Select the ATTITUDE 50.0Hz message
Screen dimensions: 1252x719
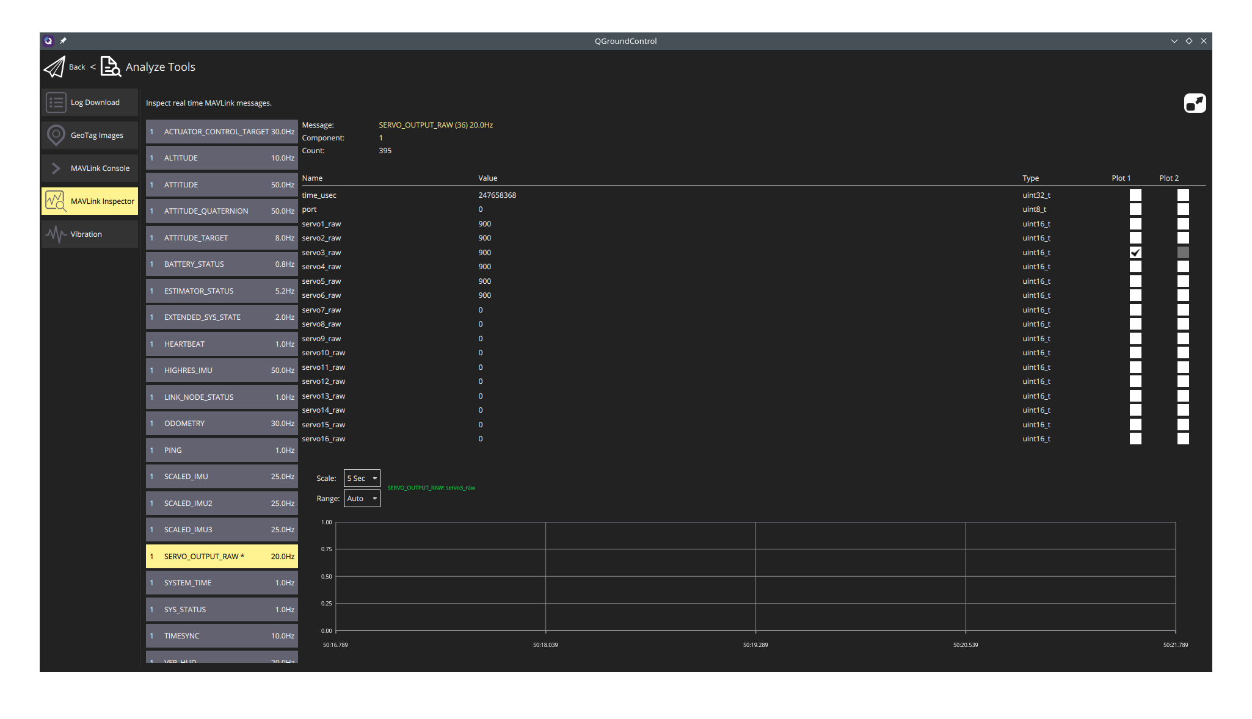(222, 185)
